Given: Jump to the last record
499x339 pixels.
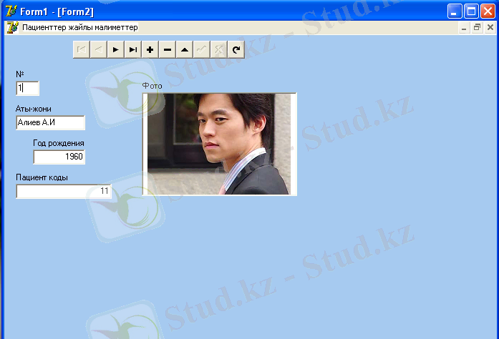Looking at the screenshot, I should [132, 49].
